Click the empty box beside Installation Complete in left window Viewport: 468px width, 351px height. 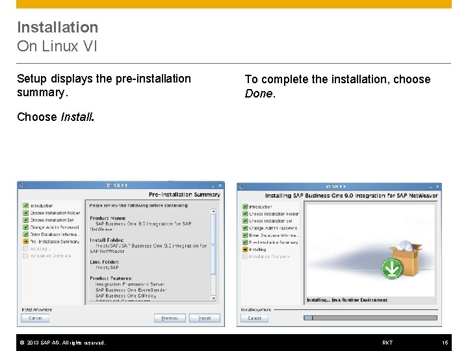(x=25, y=256)
